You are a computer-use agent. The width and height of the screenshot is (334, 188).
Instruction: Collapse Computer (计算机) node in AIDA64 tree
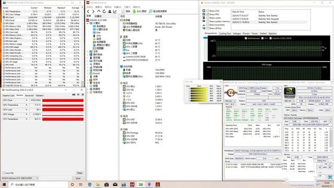tap(88, 23)
